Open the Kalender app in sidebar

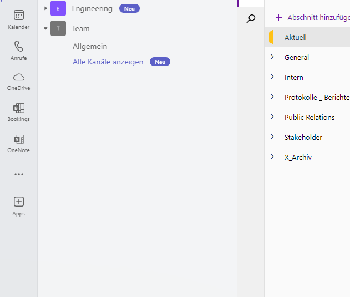click(x=19, y=19)
